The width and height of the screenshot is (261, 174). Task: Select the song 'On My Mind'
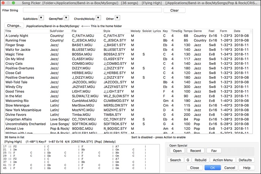(x=128, y=59)
